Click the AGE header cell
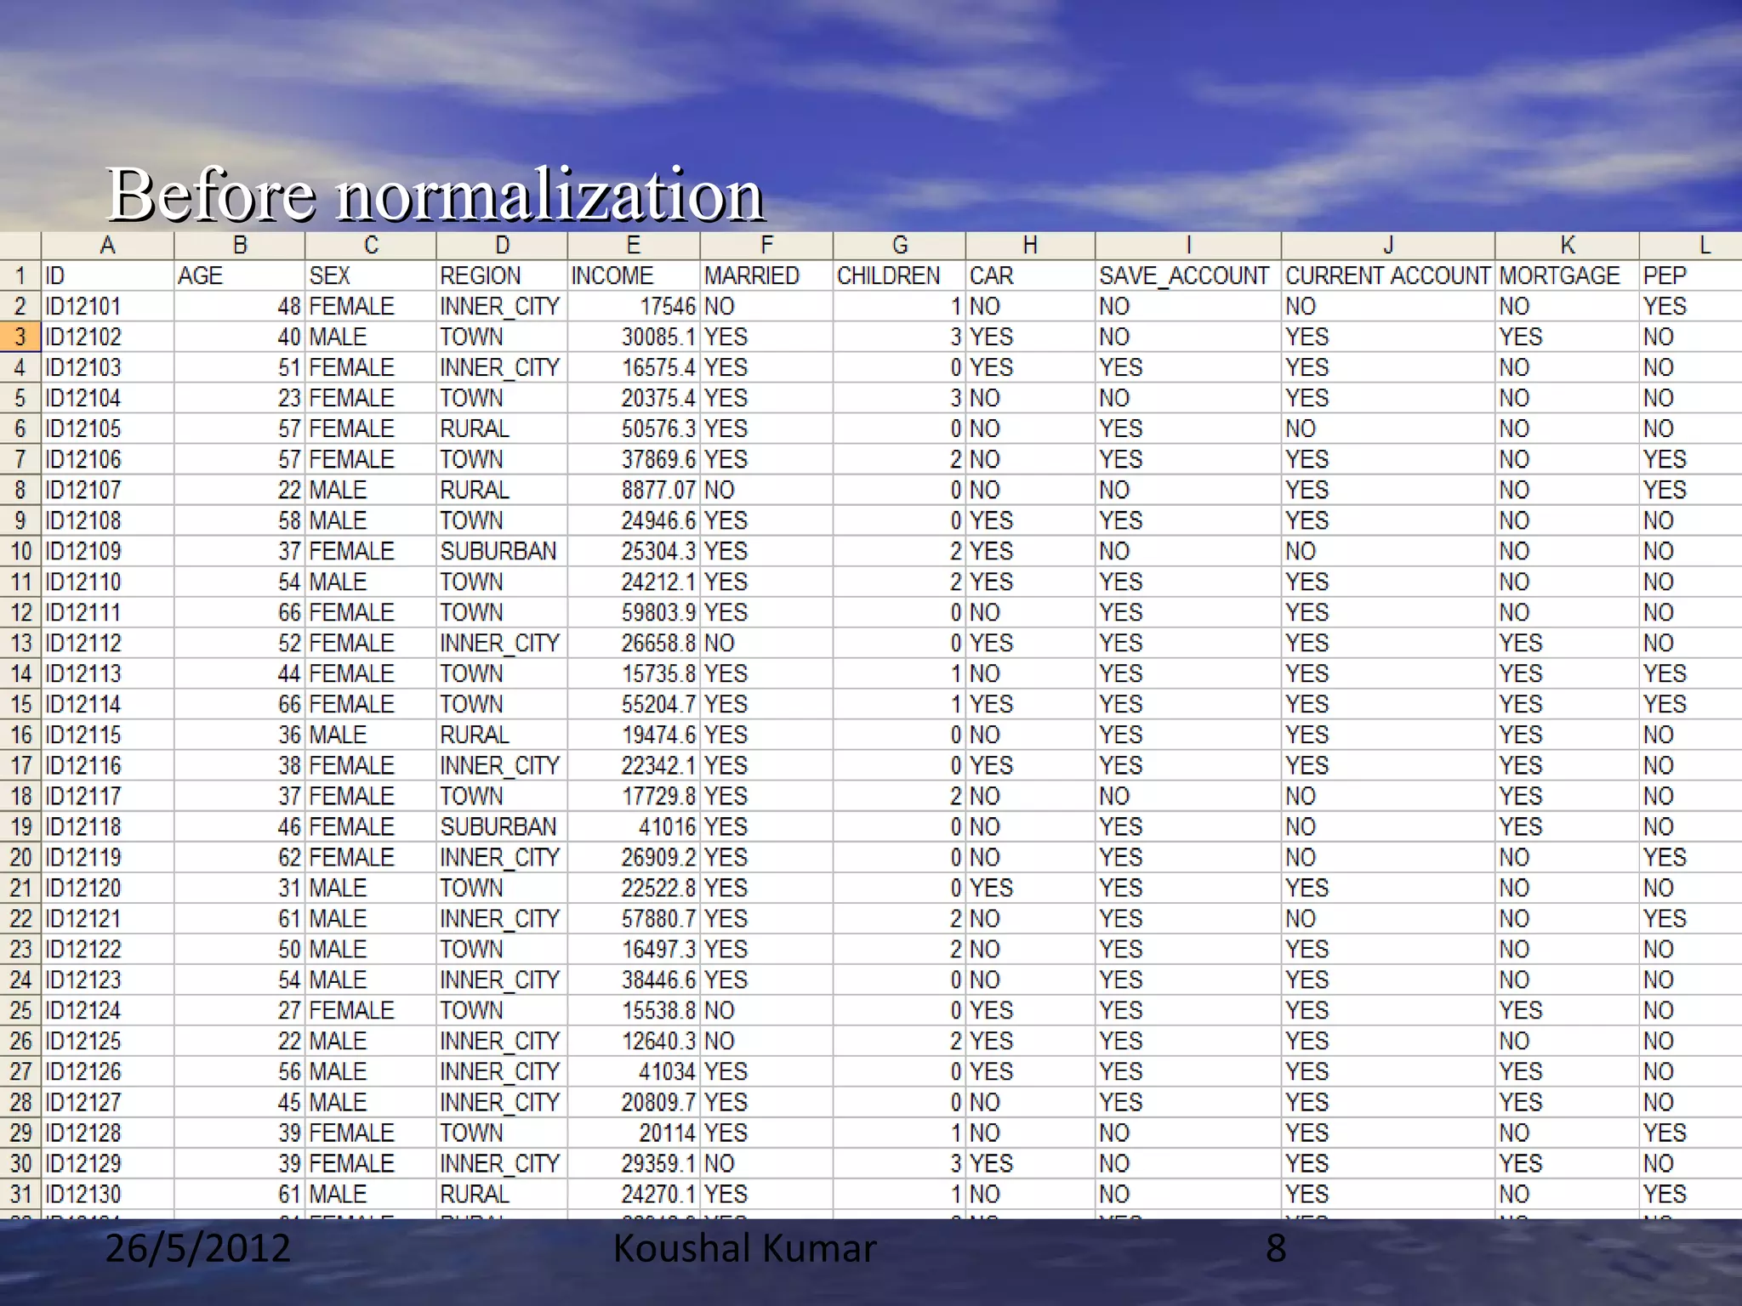This screenshot has width=1742, height=1306. click(x=240, y=275)
